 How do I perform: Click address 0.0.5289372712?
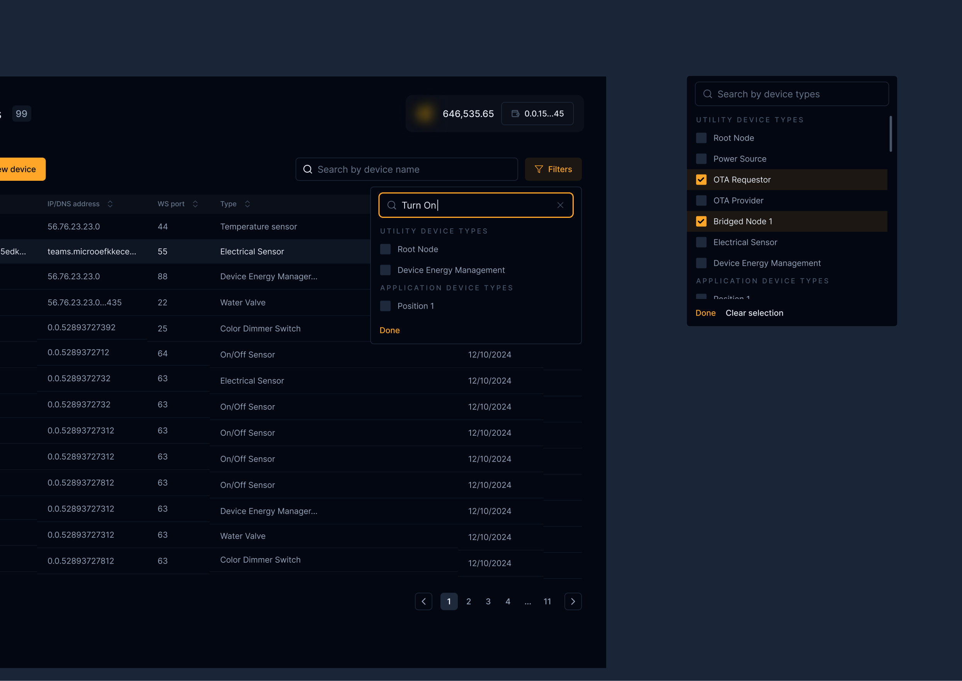tap(78, 352)
